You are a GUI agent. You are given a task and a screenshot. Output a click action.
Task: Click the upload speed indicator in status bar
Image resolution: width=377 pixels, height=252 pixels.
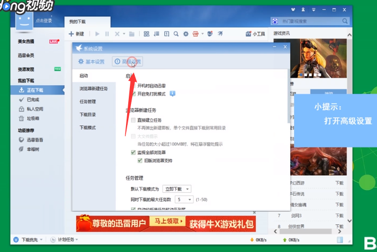pyautogui.click(x=291, y=240)
